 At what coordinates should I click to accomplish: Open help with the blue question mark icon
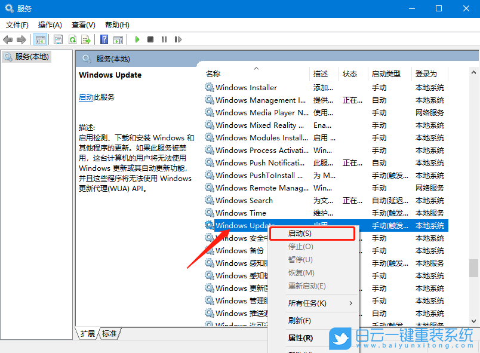(103, 39)
